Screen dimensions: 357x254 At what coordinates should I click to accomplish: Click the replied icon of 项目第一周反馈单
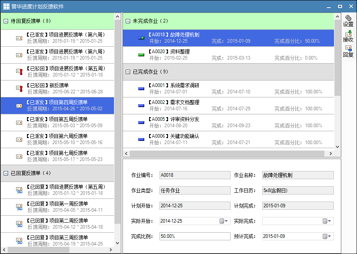[19, 207]
